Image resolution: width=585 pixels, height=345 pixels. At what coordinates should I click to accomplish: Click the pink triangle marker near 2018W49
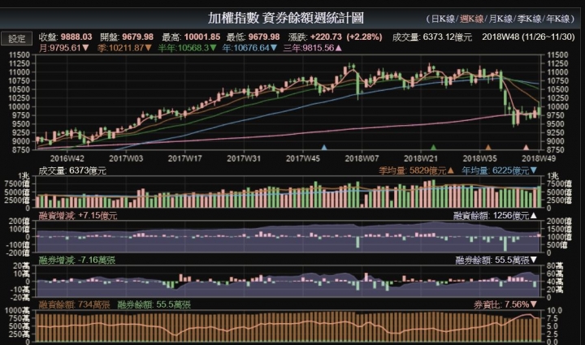click(x=526, y=147)
